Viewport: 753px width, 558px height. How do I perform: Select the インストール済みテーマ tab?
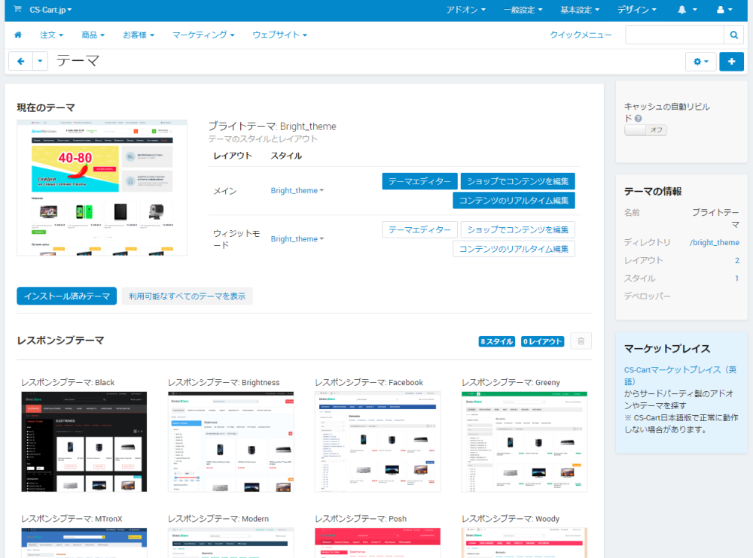tap(67, 296)
